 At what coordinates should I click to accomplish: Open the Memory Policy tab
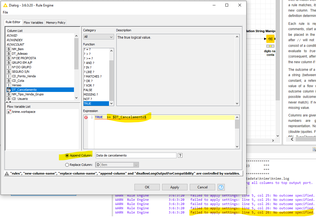56,23
